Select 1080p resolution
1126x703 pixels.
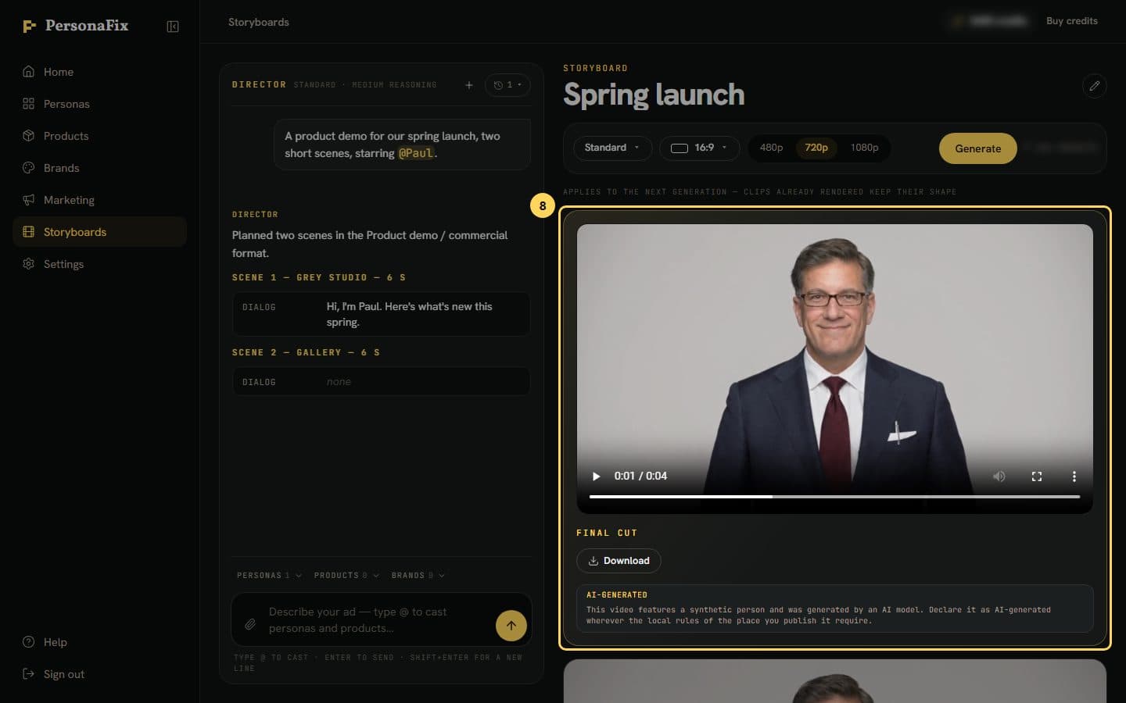tap(864, 148)
